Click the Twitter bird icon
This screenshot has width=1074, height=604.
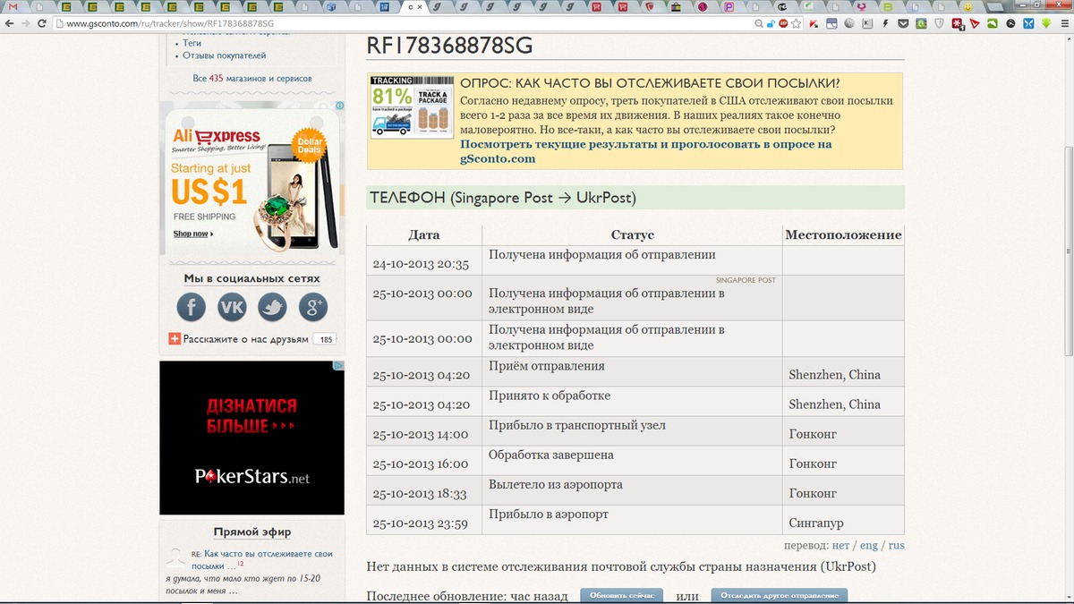(272, 308)
